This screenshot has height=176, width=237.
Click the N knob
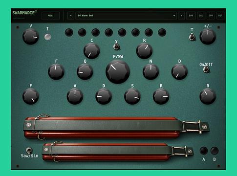(151, 71)
